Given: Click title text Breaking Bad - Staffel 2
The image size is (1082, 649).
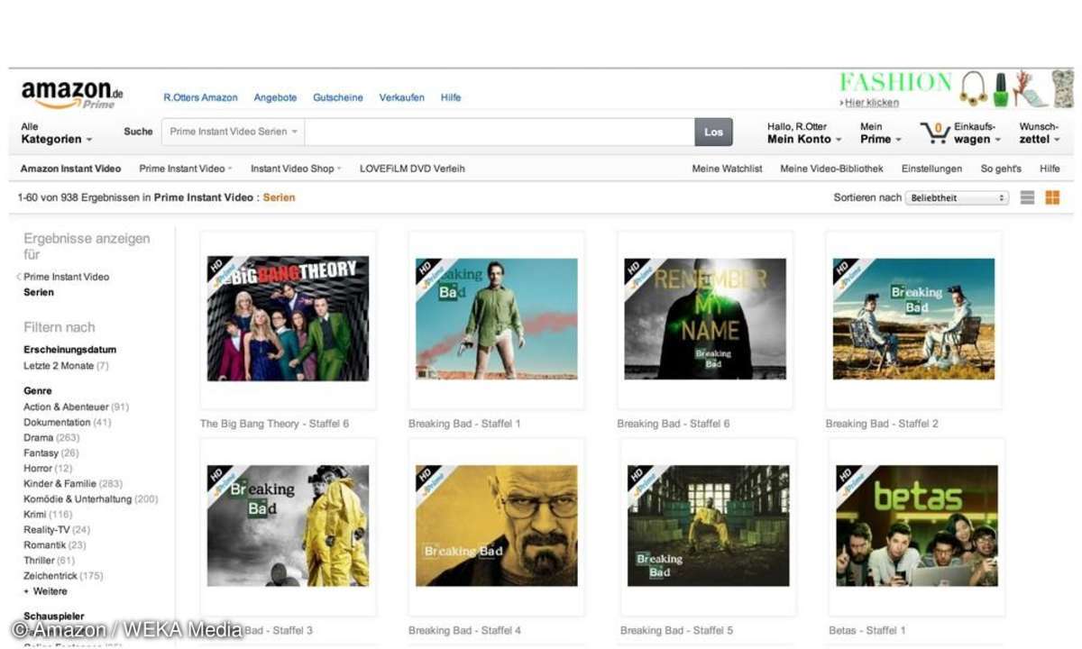Looking at the screenshot, I should click(x=882, y=424).
